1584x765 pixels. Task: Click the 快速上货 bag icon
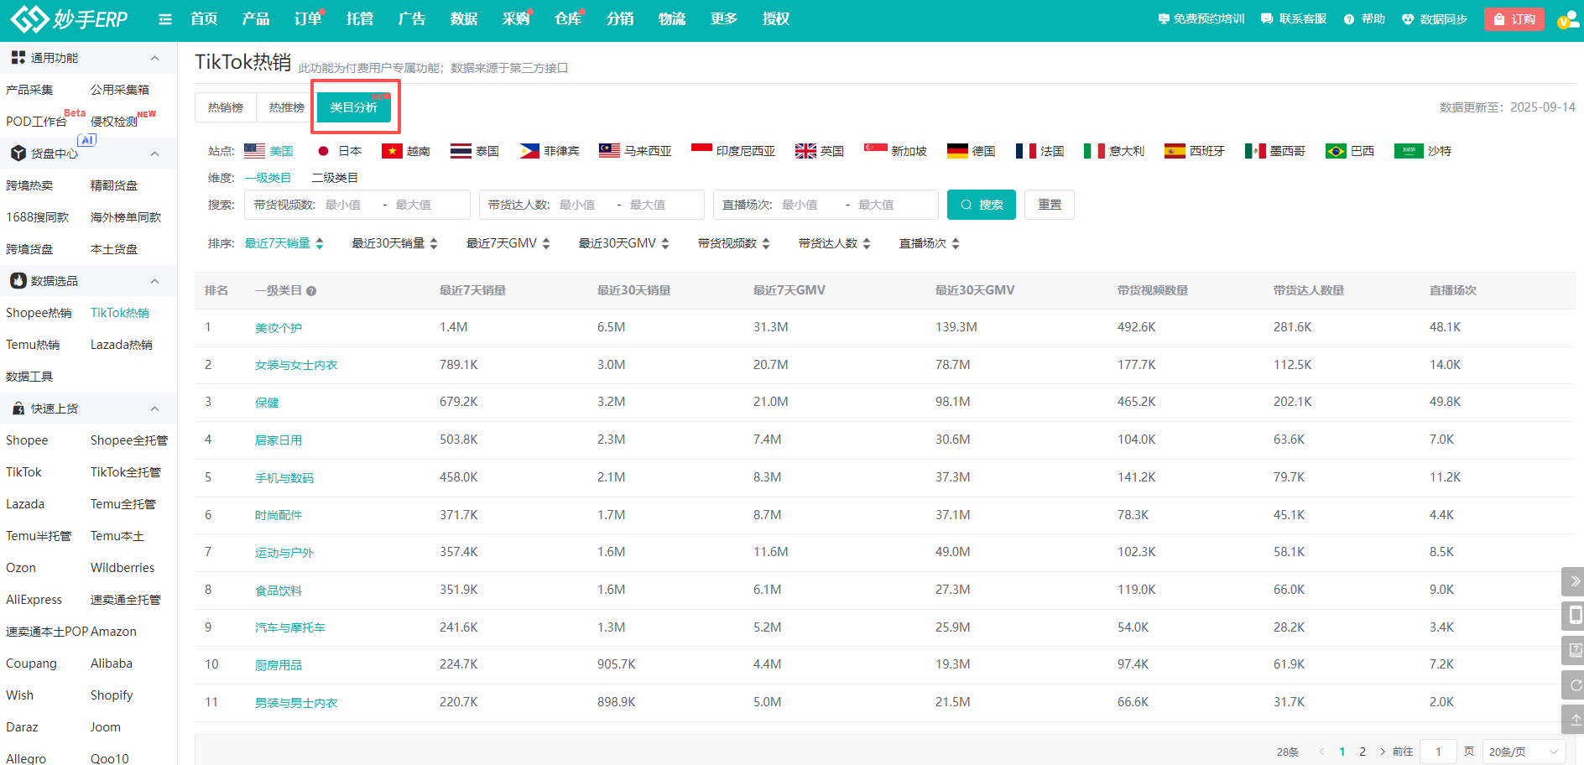tap(18, 409)
